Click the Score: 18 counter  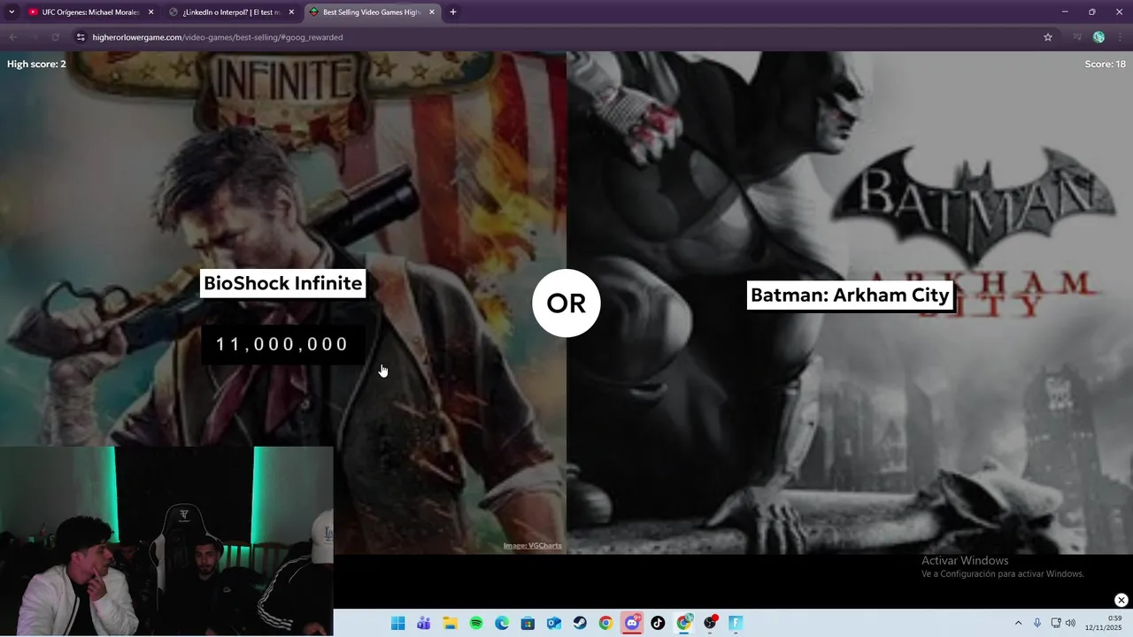click(1106, 64)
